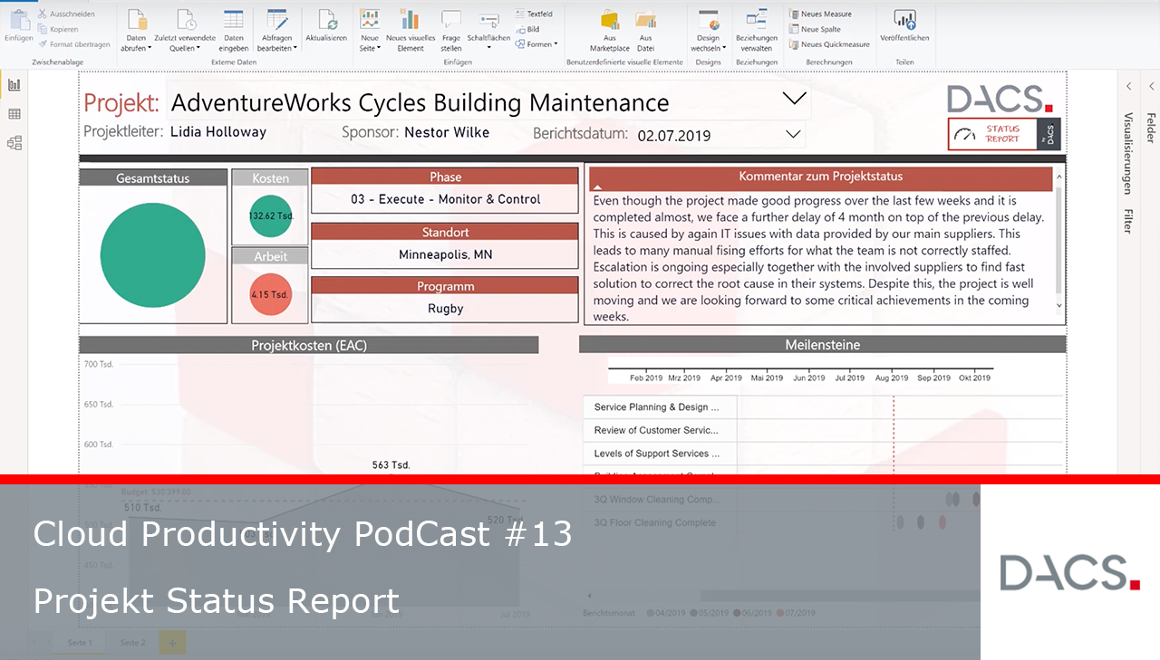This screenshot has height=660, width=1160.
Task: Click Neues visuelles Element chart icon
Action: [410, 20]
